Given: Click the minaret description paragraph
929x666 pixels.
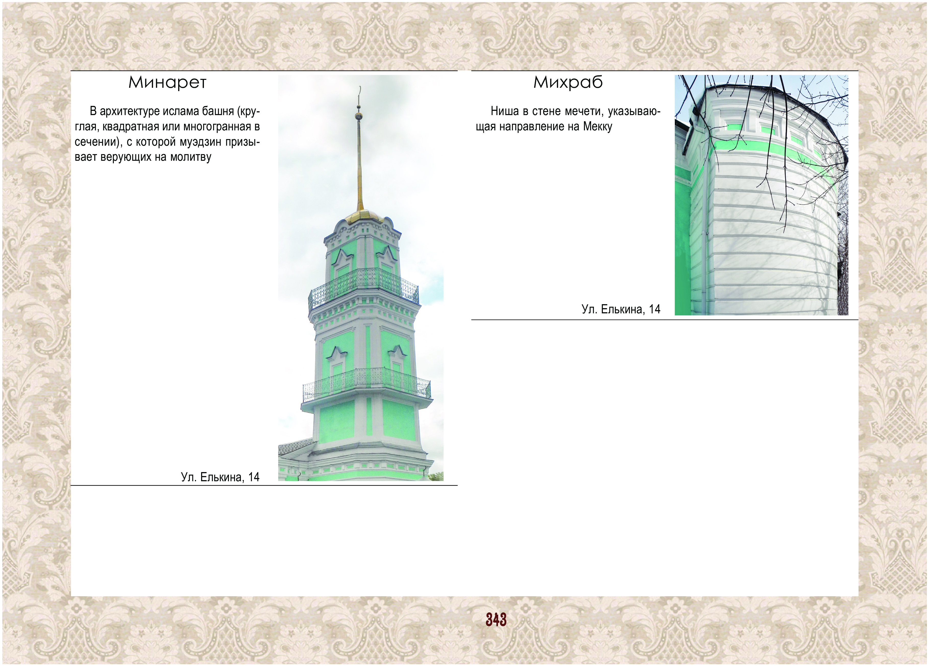Looking at the screenshot, I should 167,134.
